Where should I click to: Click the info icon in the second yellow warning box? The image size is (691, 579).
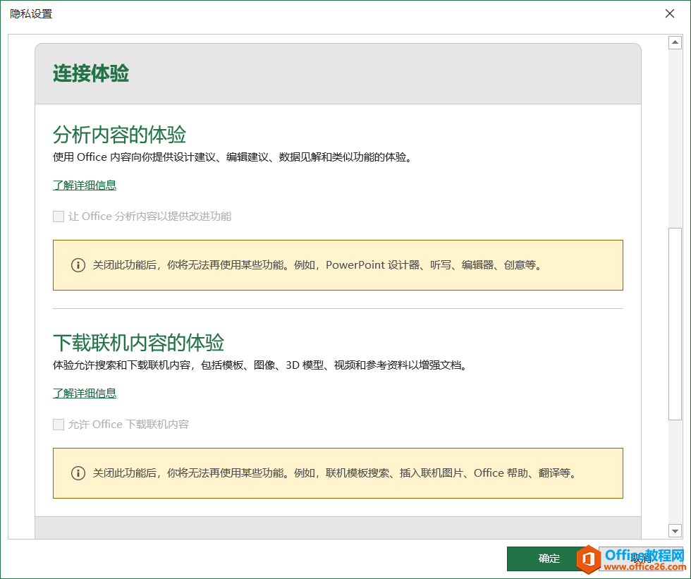[78, 473]
